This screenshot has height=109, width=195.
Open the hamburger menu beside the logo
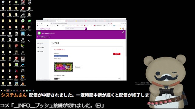(38, 29)
